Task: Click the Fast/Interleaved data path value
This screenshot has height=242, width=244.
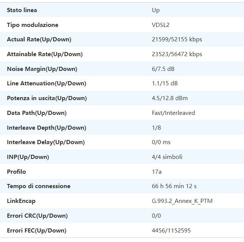Action: pos(173,113)
